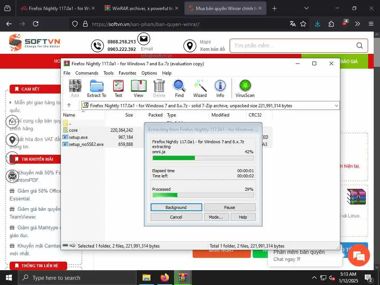Open the tracking protection shield icon

click(x=75, y=24)
